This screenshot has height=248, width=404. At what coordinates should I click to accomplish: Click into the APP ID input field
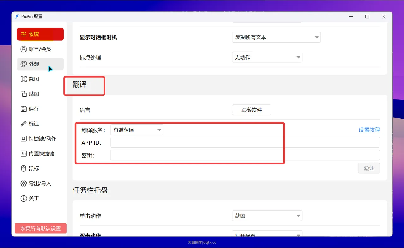click(245, 143)
